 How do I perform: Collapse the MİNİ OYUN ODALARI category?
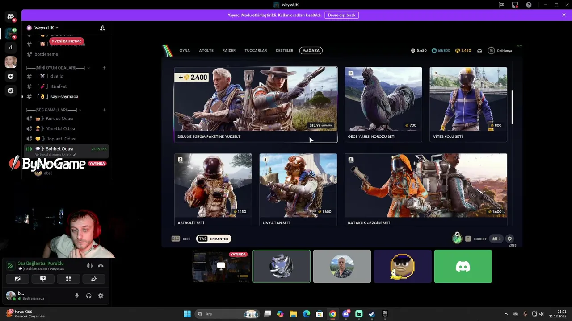pos(58,68)
